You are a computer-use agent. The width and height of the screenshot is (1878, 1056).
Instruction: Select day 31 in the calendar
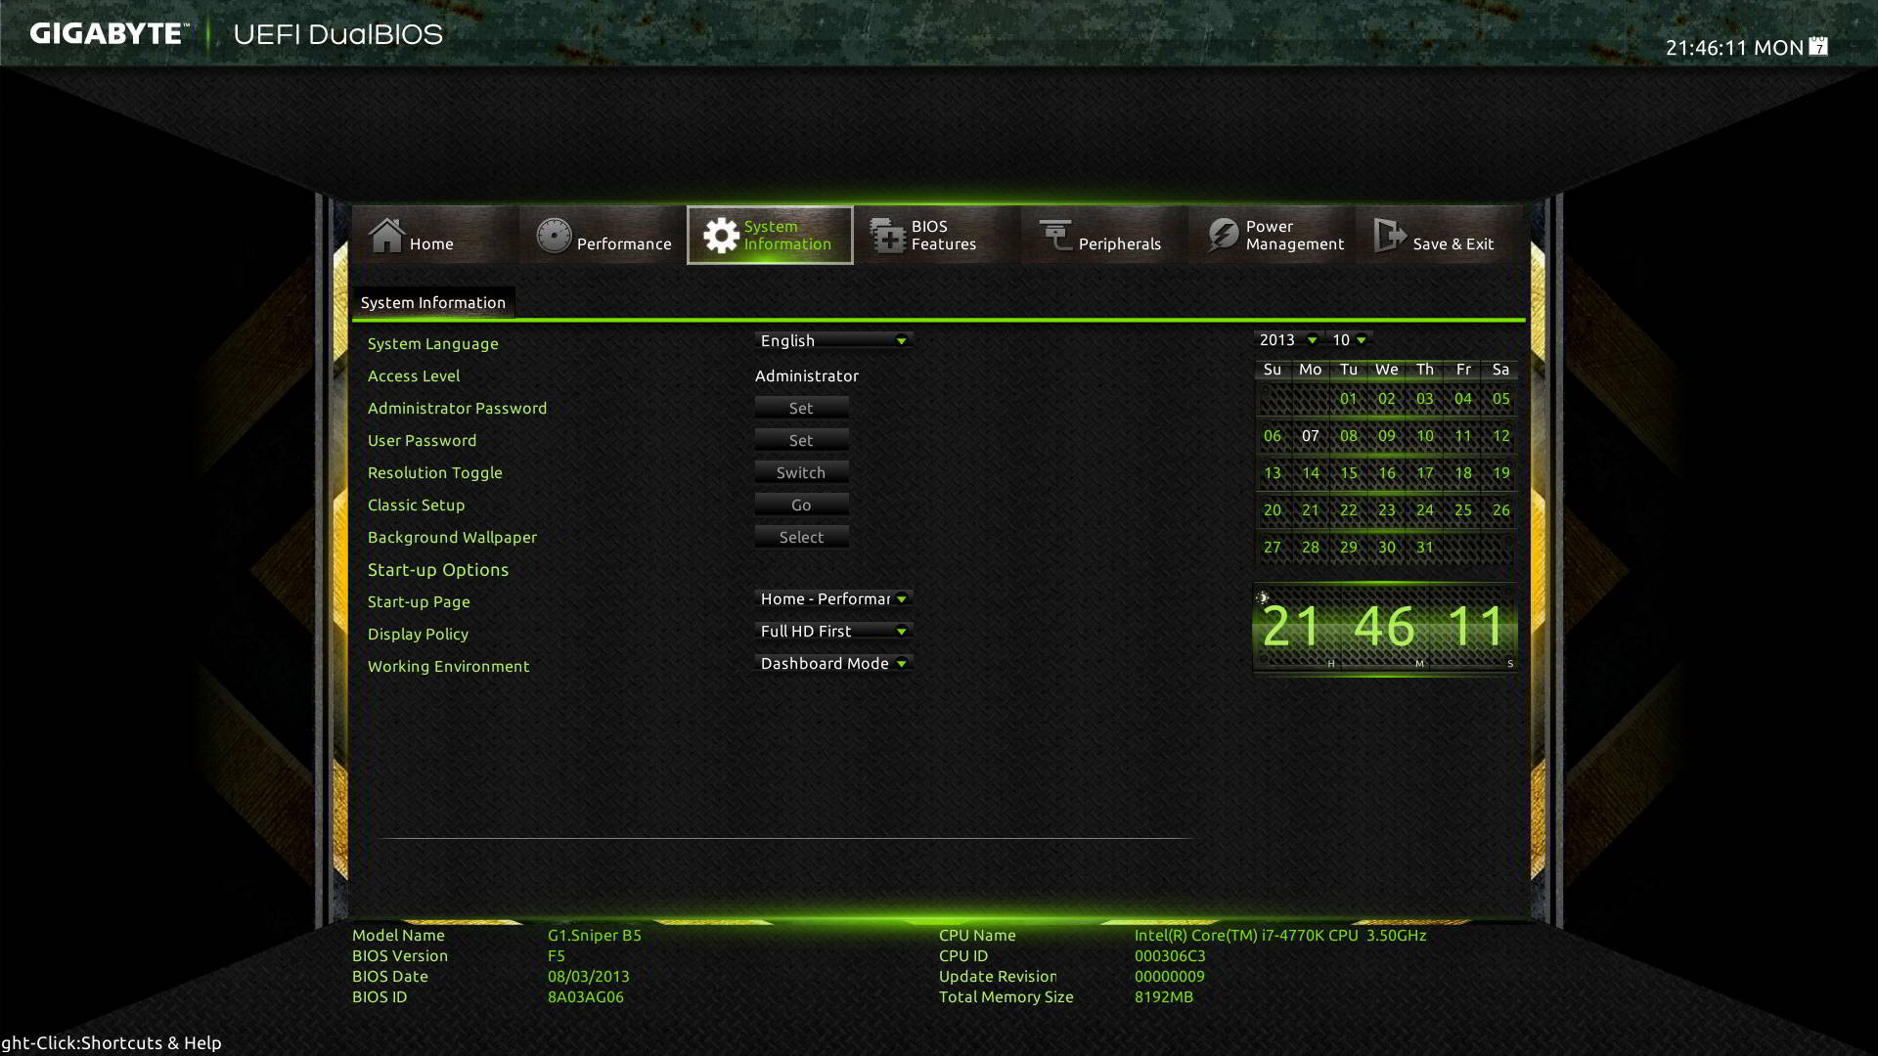pyautogui.click(x=1425, y=547)
